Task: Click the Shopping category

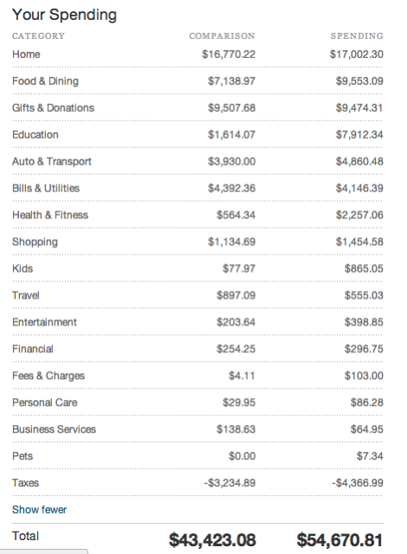Action: (35, 242)
